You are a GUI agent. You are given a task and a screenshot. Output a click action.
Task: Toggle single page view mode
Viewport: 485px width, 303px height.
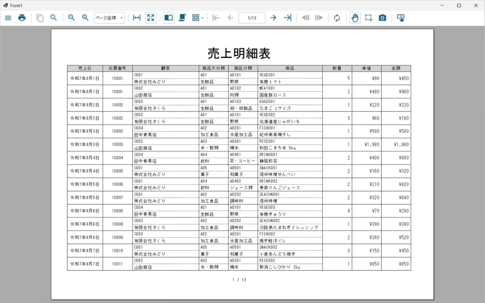tap(169, 18)
